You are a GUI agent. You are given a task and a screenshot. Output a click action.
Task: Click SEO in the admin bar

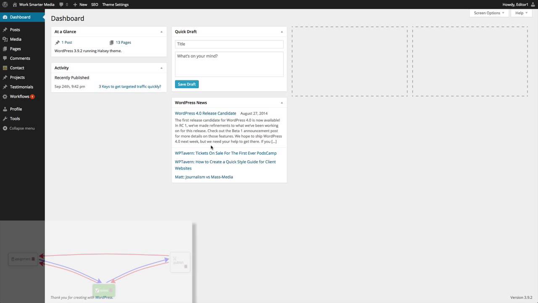(x=95, y=5)
